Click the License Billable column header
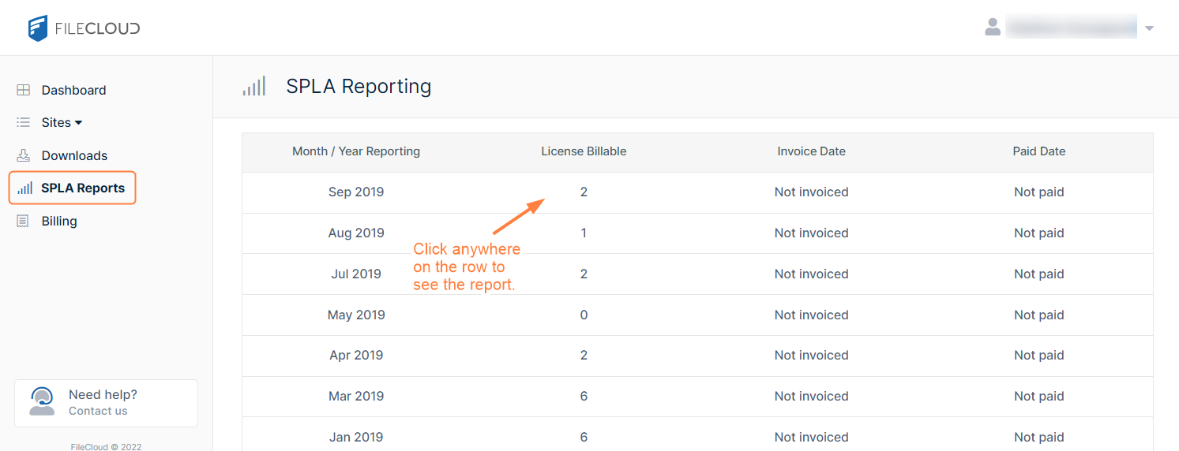 (584, 151)
